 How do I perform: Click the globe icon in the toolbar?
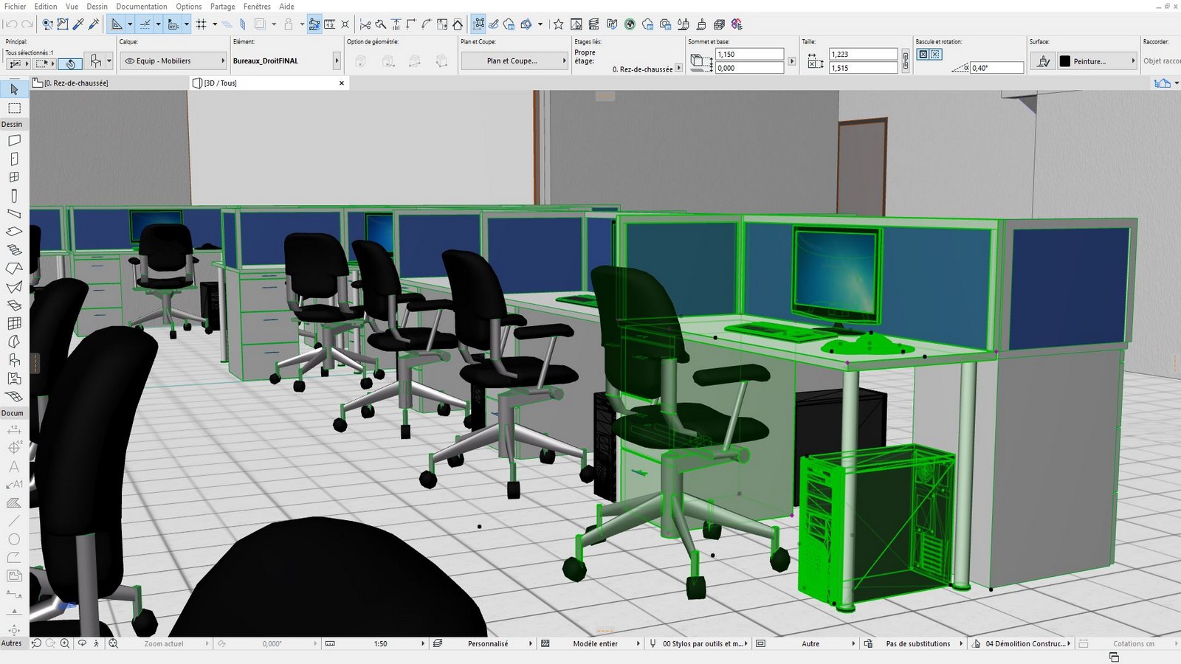coord(630,24)
